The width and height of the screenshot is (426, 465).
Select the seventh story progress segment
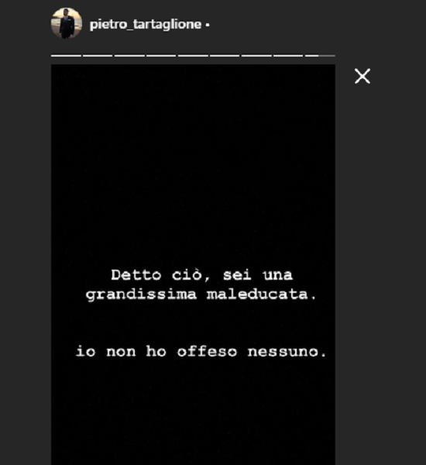256,56
